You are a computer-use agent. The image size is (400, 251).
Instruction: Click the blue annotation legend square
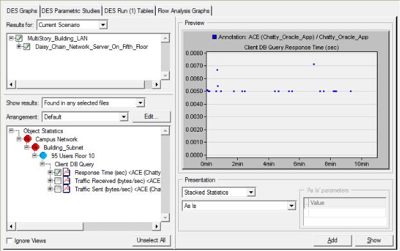(214, 37)
